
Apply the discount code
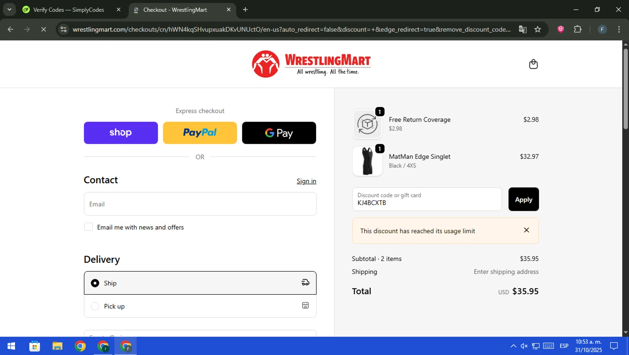pyautogui.click(x=523, y=199)
